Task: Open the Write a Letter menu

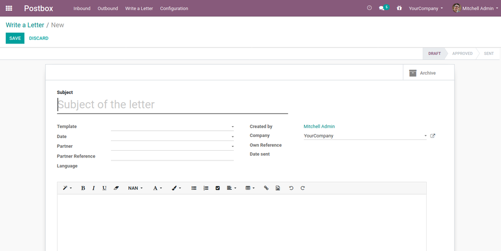Action: [x=139, y=8]
